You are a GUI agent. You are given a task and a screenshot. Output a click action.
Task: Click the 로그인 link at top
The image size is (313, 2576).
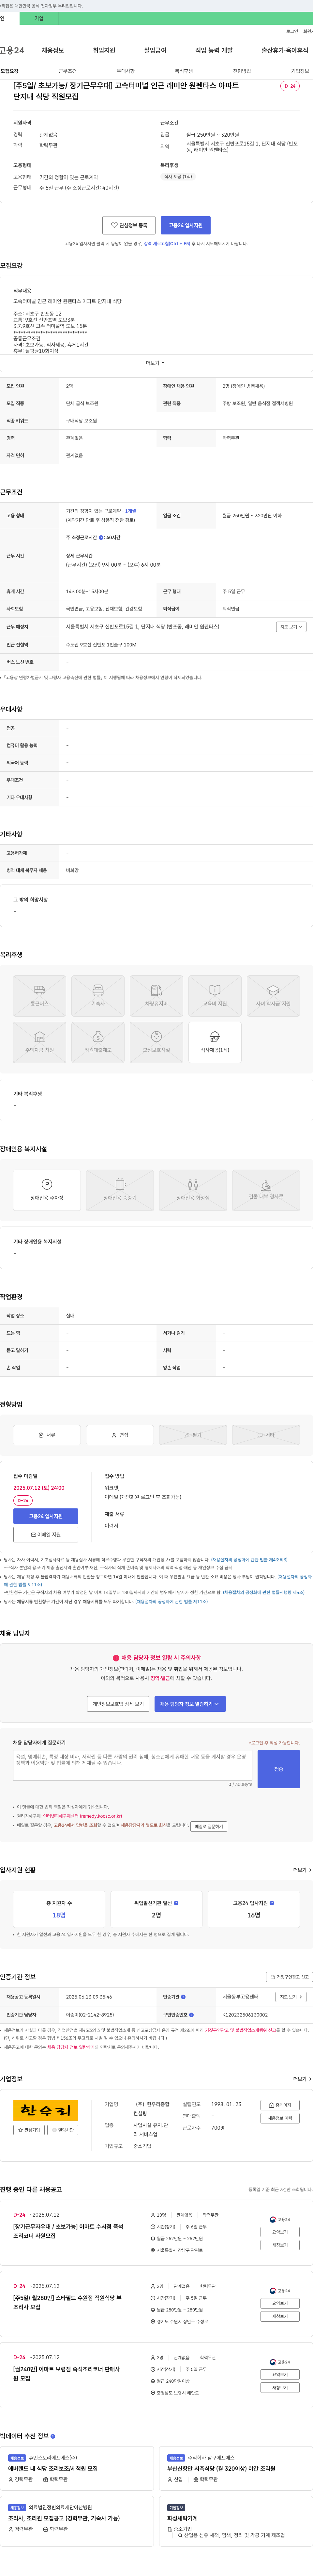pyautogui.click(x=292, y=31)
